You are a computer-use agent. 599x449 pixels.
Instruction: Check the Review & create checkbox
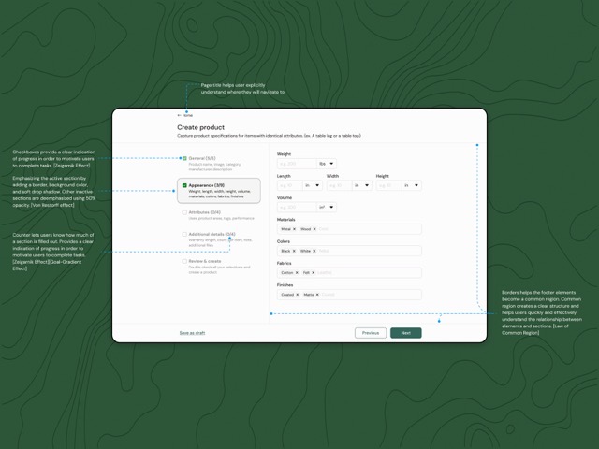pos(184,261)
